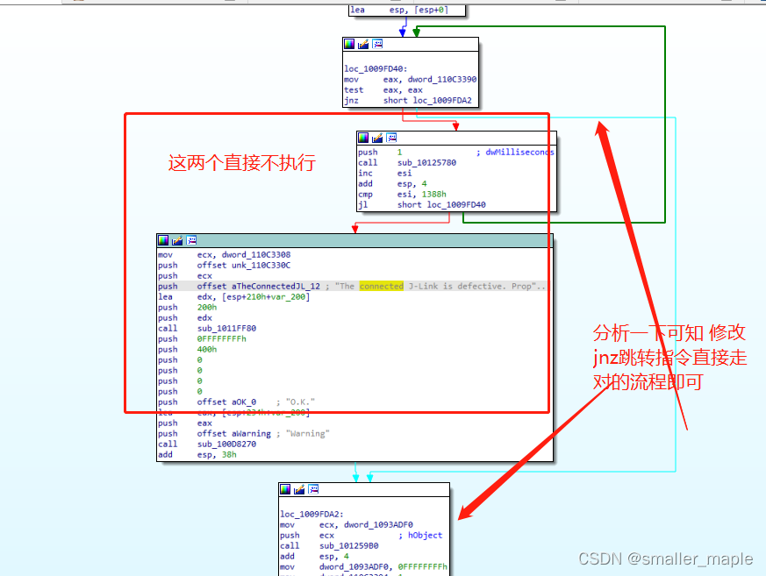This screenshot has width=766, height=576.
Task: Click edit pencil icon on dwMilliseconds block
Action: click(x=377, y=138)
